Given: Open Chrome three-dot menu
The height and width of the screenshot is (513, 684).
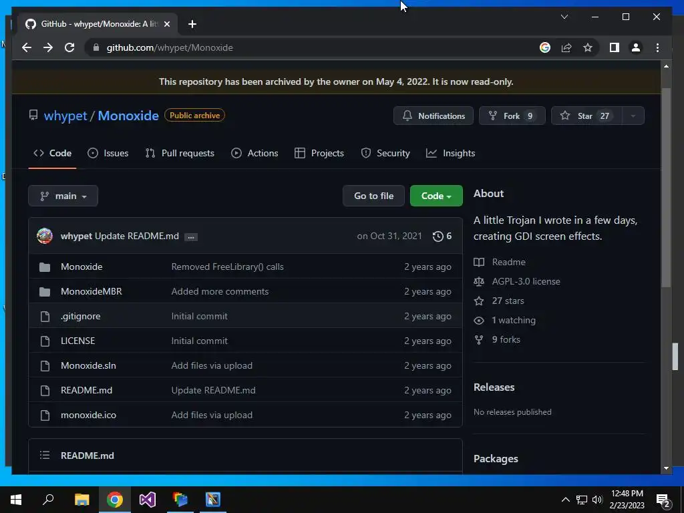Looking at the screenshot, I should coord(657,47).
